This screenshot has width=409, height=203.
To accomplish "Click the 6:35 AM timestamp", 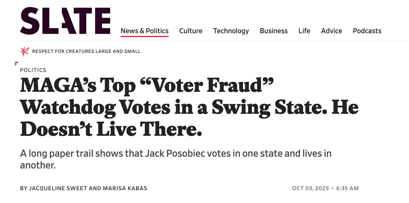I will point(347,188).
